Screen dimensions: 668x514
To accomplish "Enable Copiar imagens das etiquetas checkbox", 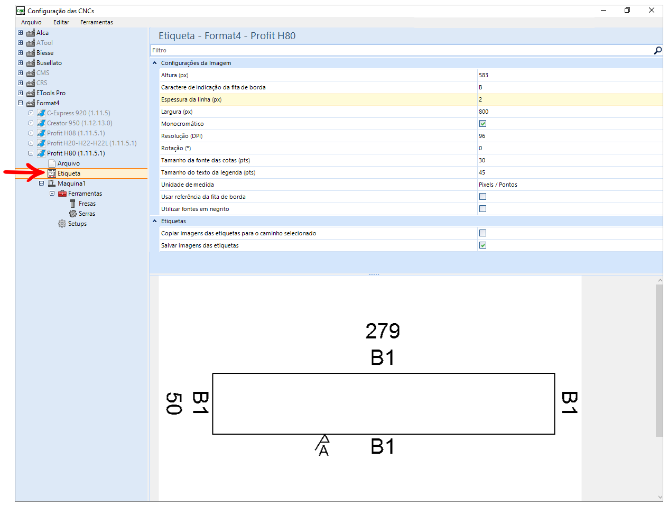I will coord(483,233).
